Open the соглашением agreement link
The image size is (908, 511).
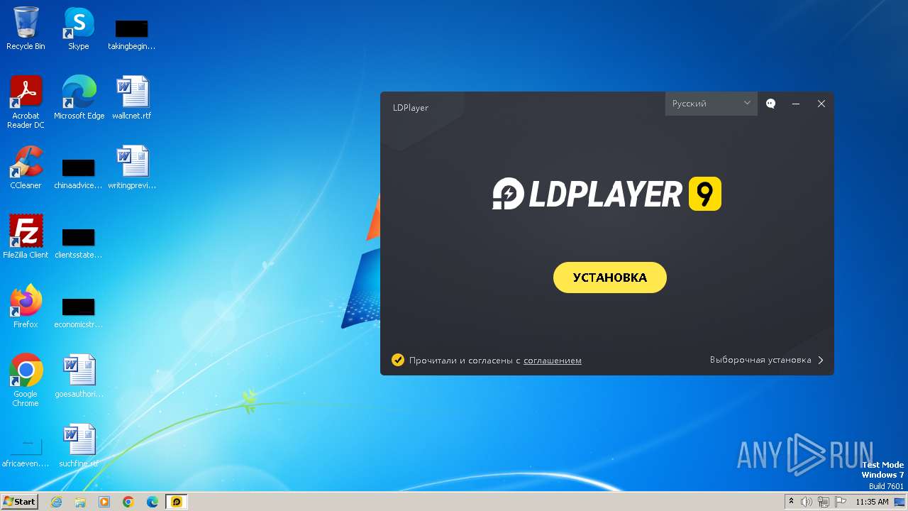[553, 361]
